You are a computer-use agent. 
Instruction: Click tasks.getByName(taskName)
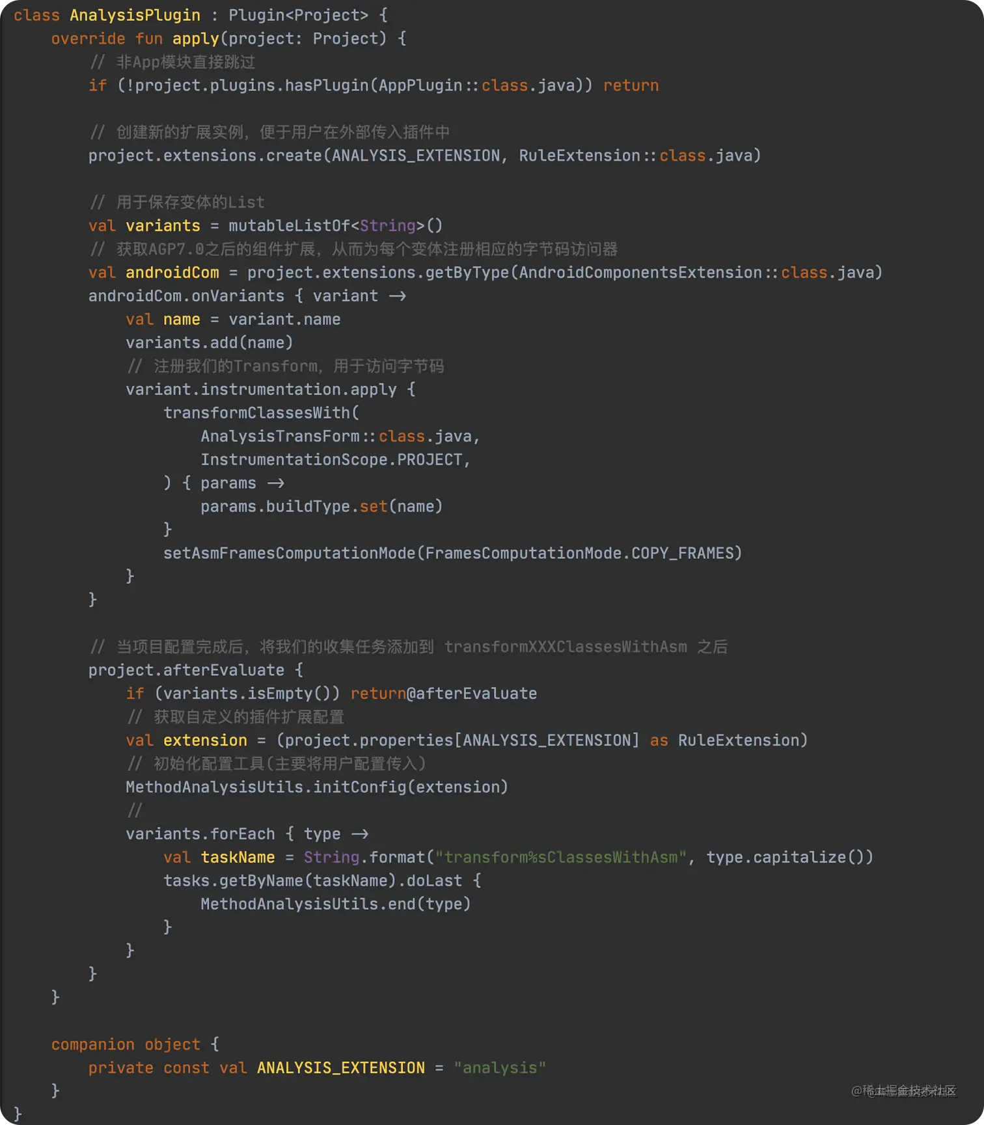(280, 882)
